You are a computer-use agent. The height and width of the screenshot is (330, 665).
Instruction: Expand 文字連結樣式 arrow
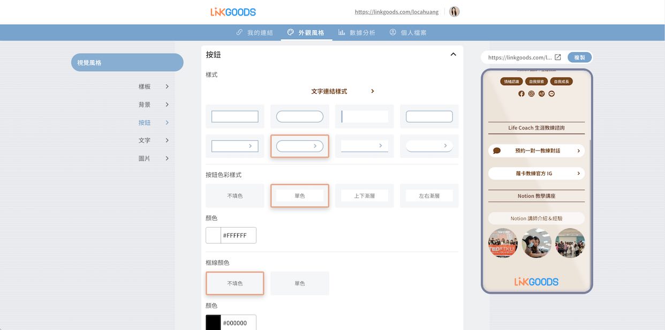coord(373,91)
